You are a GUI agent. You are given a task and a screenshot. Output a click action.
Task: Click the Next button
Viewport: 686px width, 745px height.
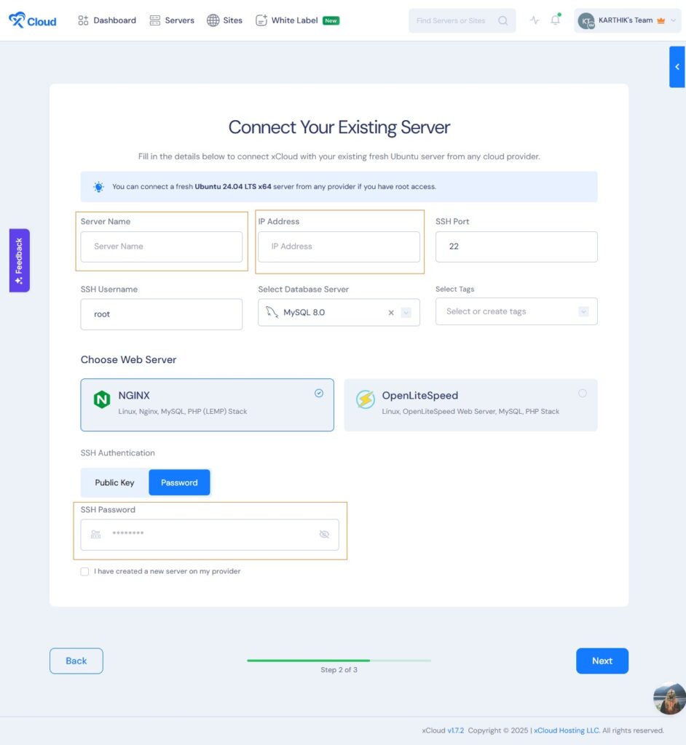(x=602, y=661)
